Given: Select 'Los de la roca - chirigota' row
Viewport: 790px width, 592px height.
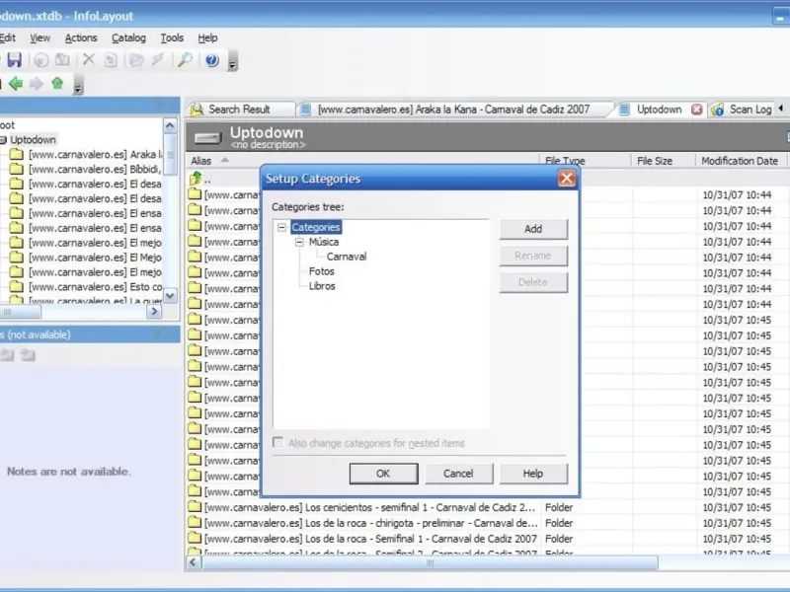Looking at the screenshot, I should pyautogui.click(x=486, y=523).
